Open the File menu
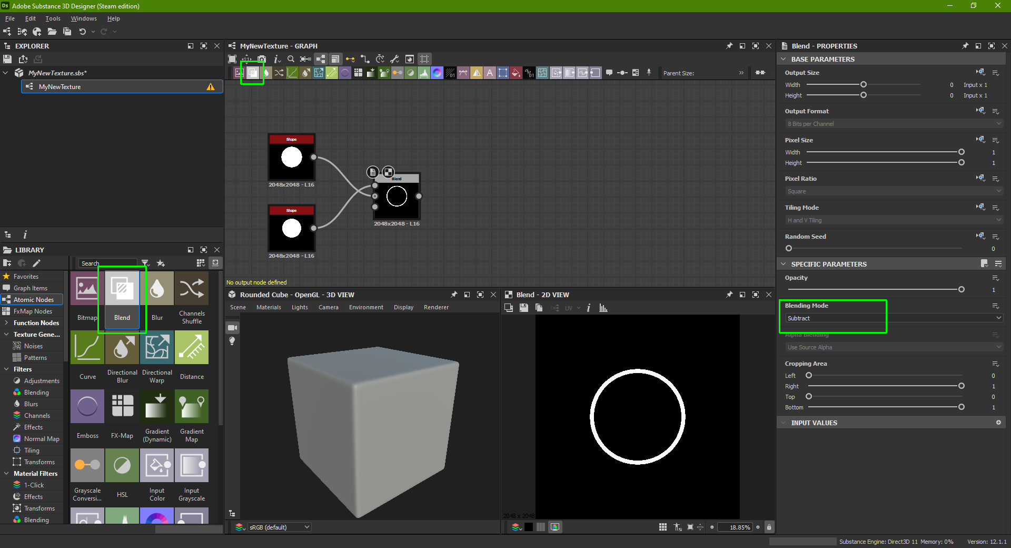The image size is (1011, 548). 10,18
